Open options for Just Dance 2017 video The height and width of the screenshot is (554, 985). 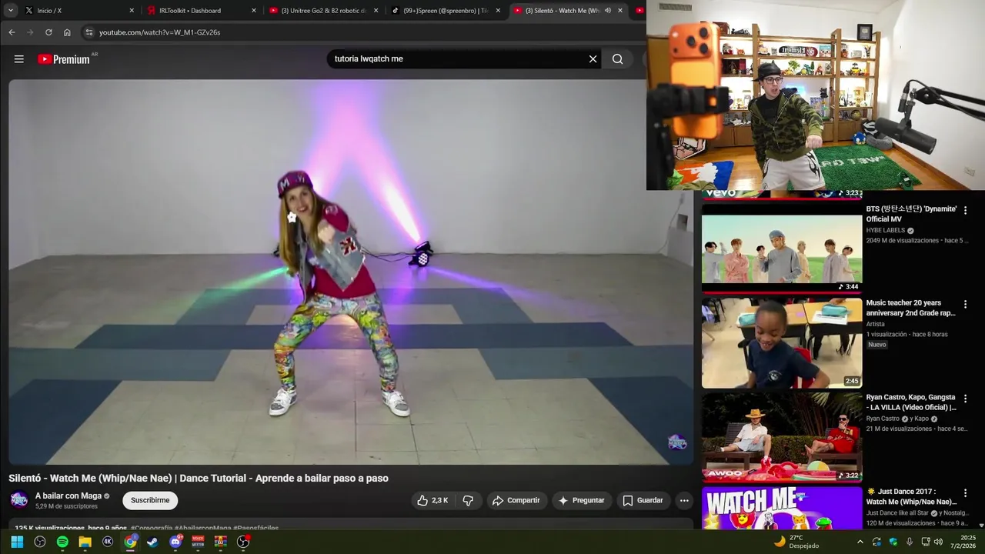point(965,493)
